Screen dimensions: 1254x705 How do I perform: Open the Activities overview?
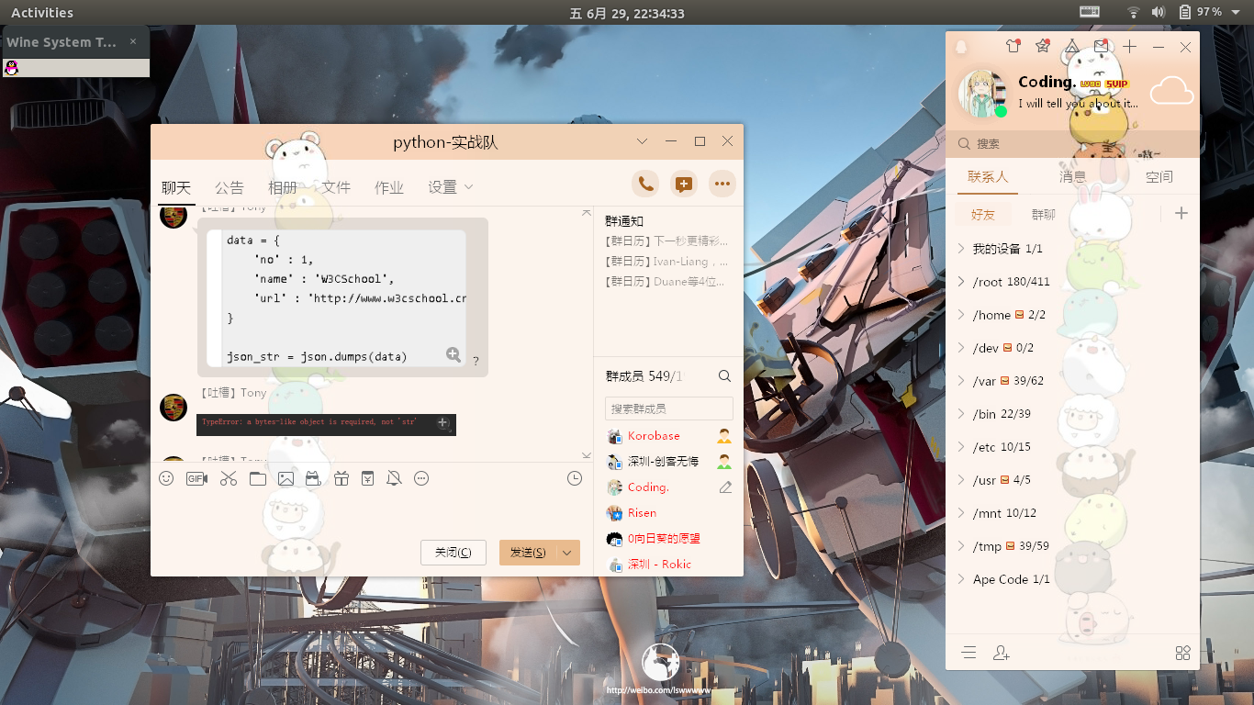tap(42, 12)
